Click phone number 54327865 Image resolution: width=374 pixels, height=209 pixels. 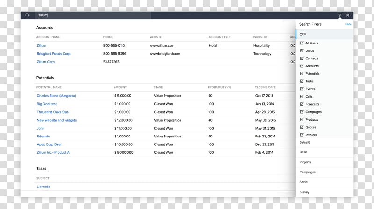pos(111,62)
